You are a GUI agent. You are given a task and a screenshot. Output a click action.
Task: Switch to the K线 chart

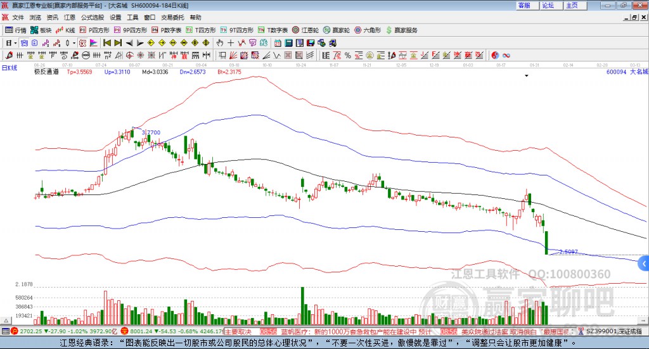(65, 30)
